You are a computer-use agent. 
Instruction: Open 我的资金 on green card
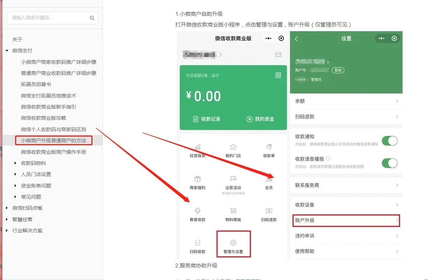click(260, 119)
